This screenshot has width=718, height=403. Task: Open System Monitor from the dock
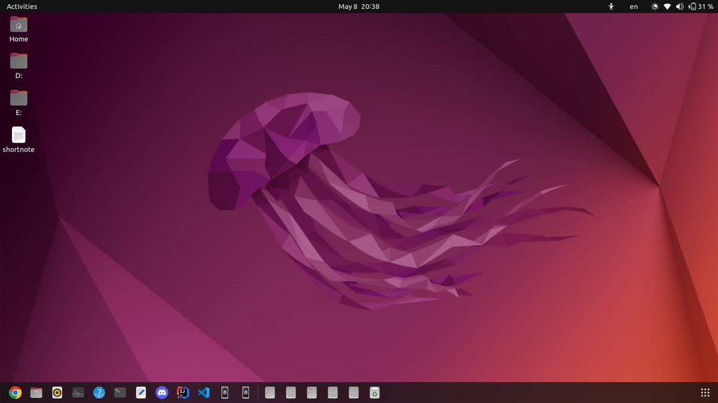click(78, 392)
